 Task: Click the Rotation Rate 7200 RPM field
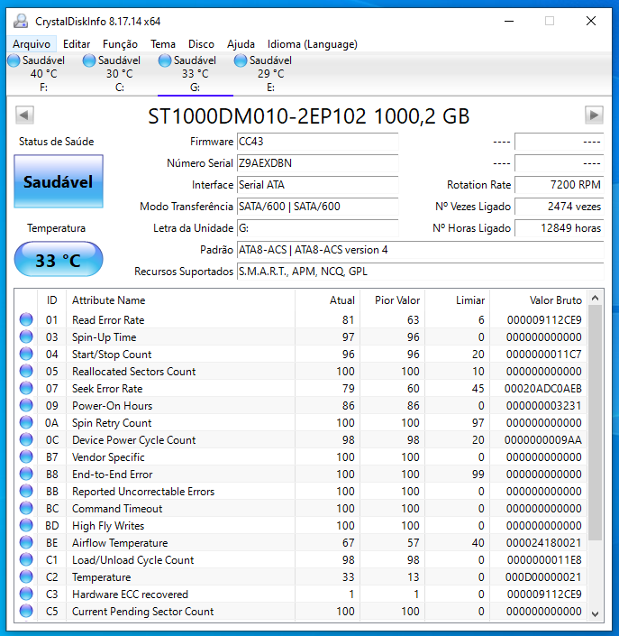pos(559,185)
